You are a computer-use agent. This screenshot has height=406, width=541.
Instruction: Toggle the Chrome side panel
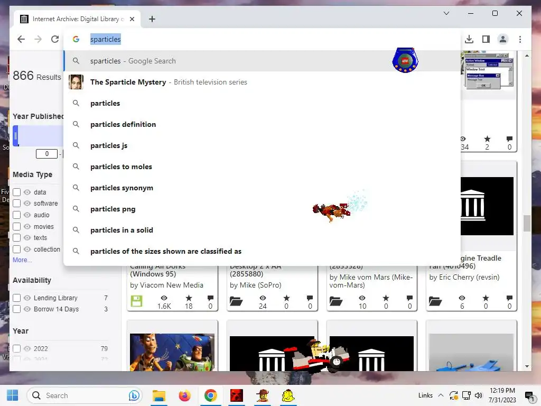coord(486,39)
